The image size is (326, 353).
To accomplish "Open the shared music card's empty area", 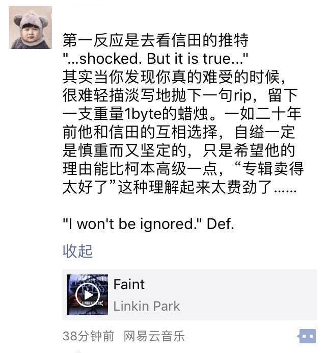I will [x=248, y=295].
